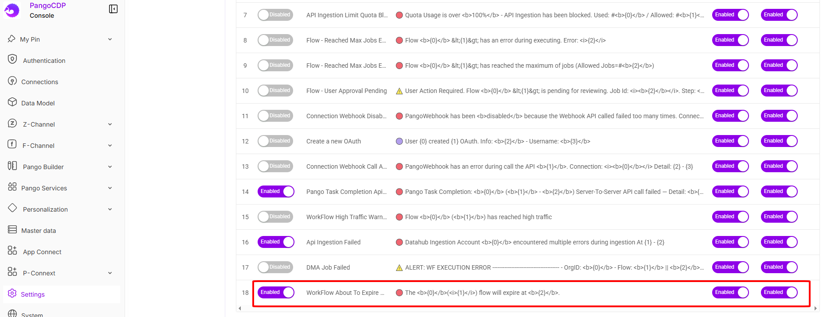The height and width of the screenshot is (317, 827).
Task: Click the Connections icon in sidebar
Action: [x=12, y=81]
